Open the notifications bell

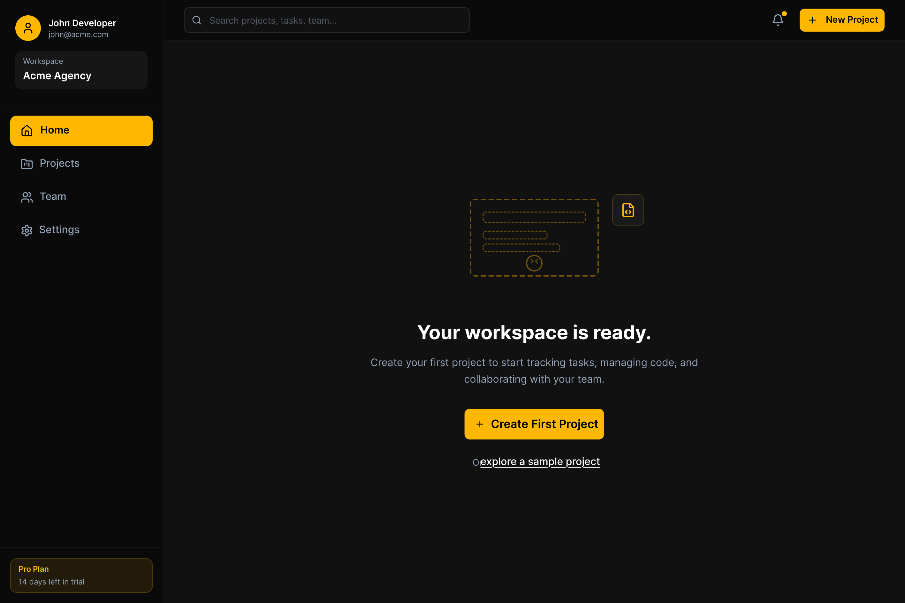[x=778, y=20]
